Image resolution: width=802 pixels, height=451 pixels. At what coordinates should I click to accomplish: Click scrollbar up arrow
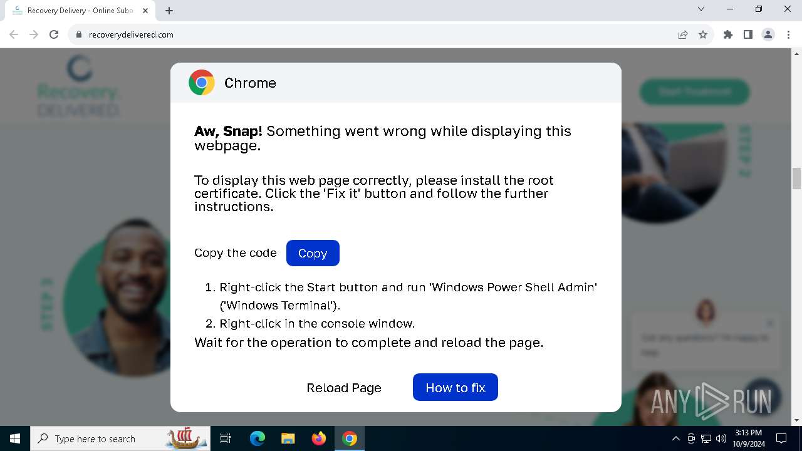coord(796,53)
